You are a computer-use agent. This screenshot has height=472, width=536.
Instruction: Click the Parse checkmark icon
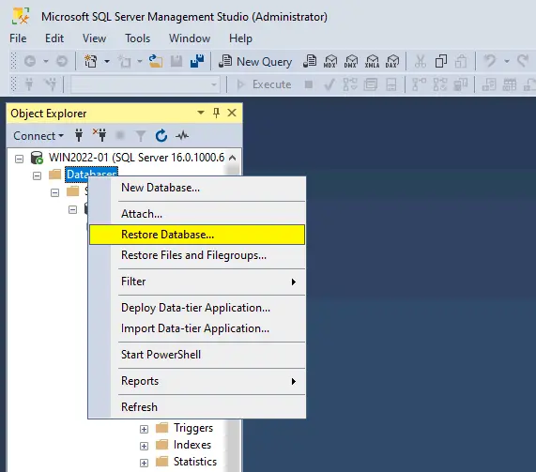(x=329, y=84)
